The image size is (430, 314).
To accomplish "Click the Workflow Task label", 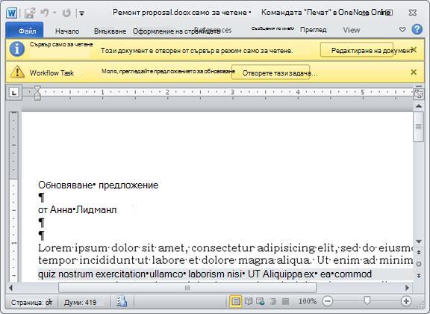I will tap(52, 73).
